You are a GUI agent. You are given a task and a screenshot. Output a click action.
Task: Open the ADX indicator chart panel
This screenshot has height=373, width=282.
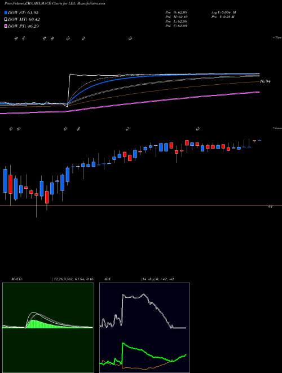click(x=144, y=328)
